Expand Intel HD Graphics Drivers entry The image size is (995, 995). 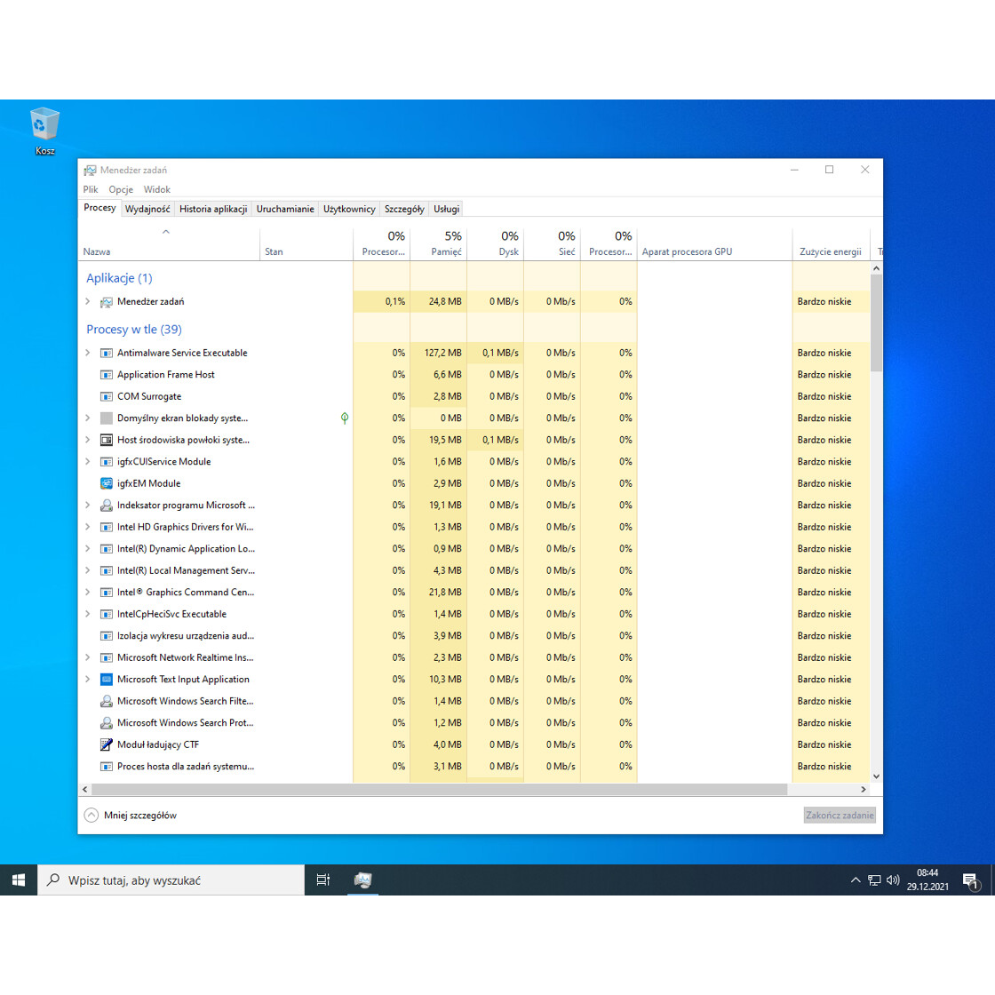pyautogui.click(x=86, y=527)
